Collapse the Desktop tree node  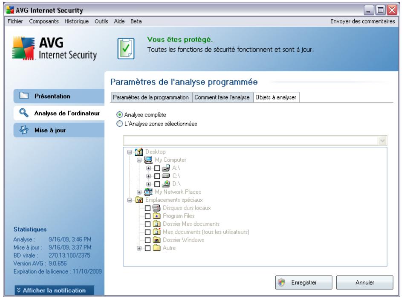click(130, 152)
